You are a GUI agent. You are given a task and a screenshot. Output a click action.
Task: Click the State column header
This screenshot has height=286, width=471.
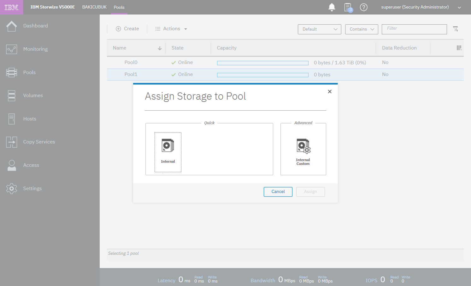pos(178,48)
